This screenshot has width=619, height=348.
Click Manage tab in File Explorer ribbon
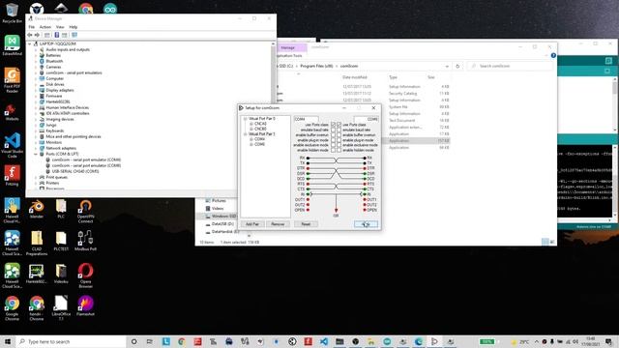click(x=288, y=47)
